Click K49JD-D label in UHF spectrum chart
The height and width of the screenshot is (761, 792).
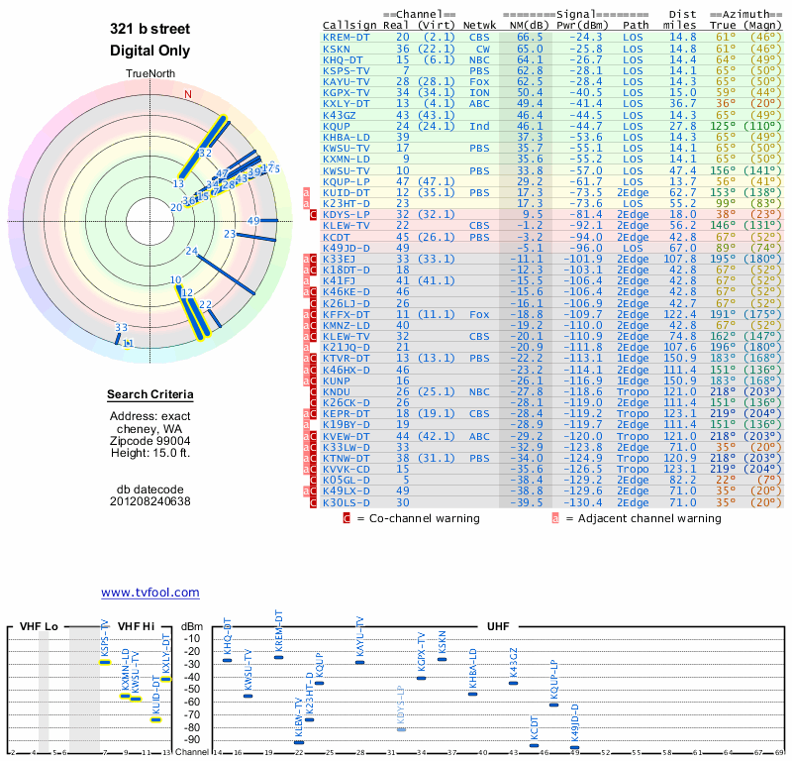(575, 723)
